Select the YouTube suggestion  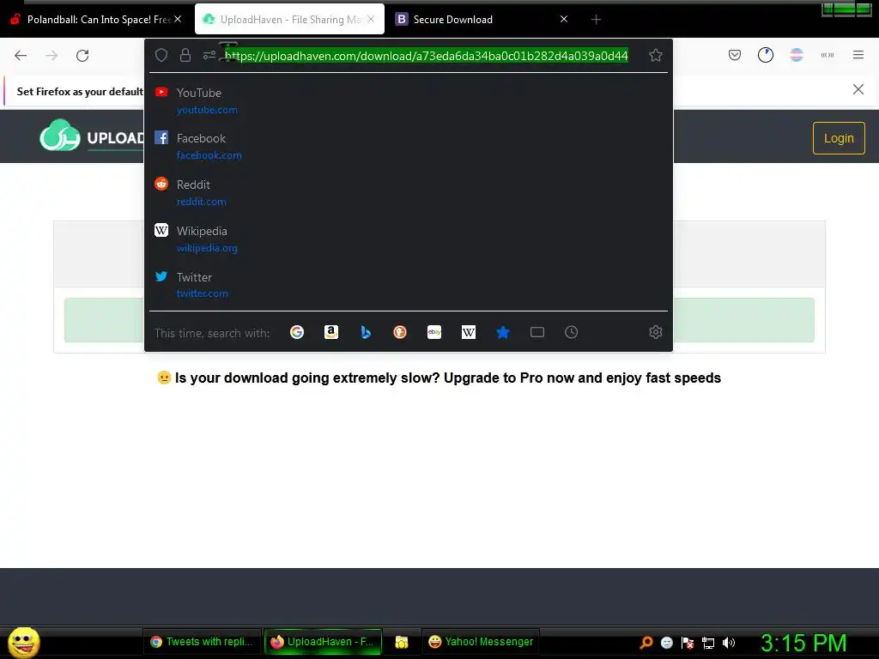(x=408, y=100)
